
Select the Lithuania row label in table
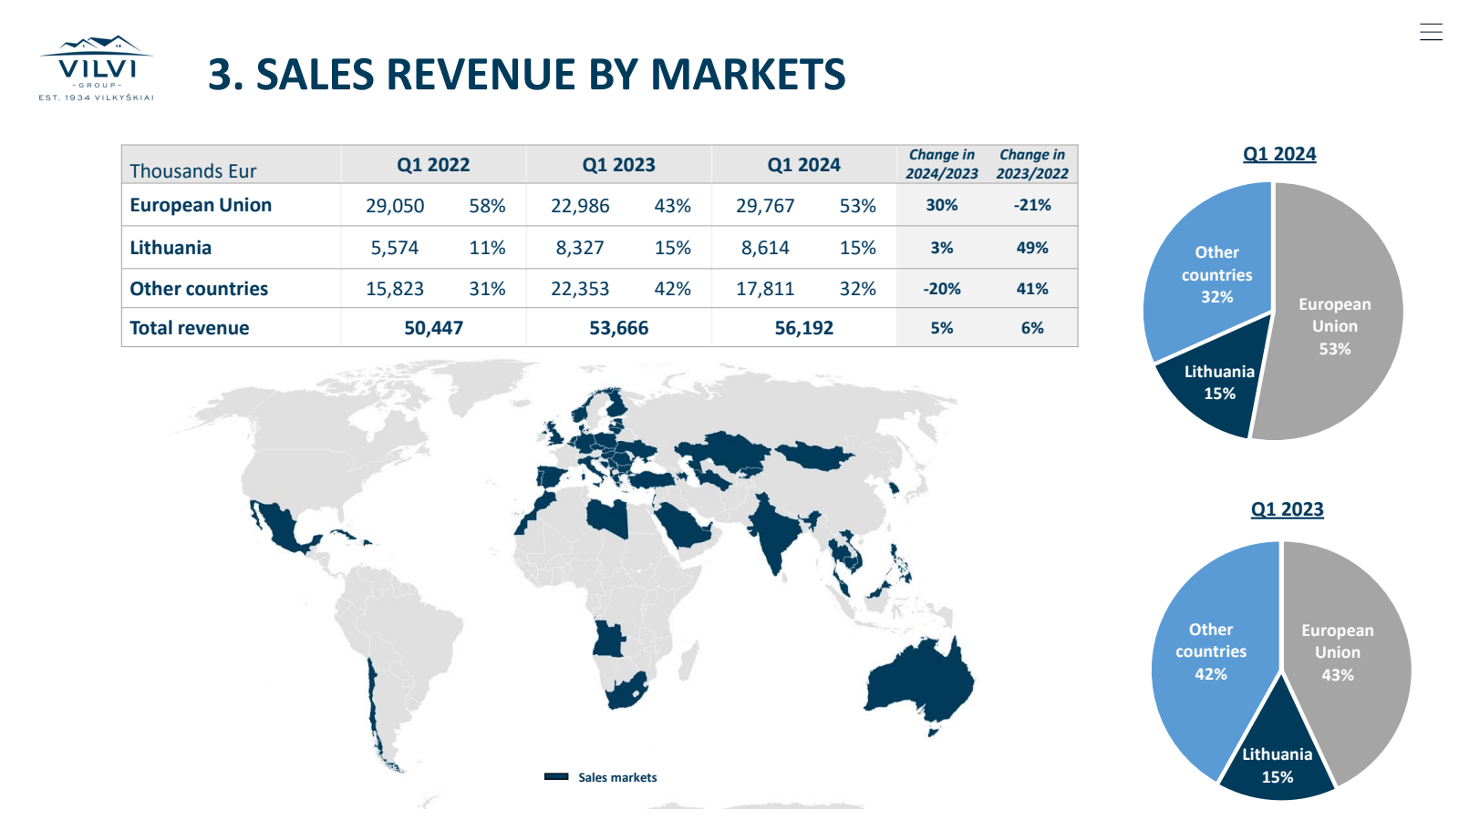[171, 248]
